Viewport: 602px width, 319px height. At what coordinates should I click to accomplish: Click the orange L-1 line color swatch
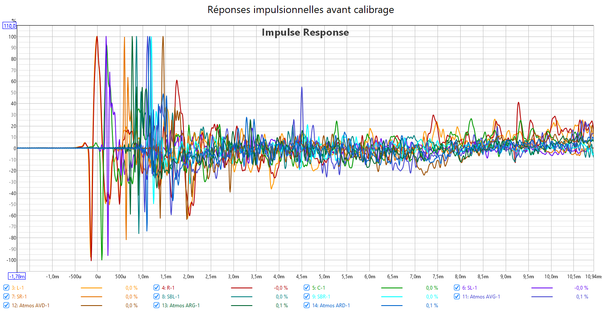[x=91, y=288]
